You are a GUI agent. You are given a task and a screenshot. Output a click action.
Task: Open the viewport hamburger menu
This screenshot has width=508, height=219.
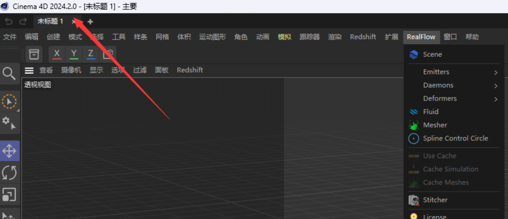29,71
